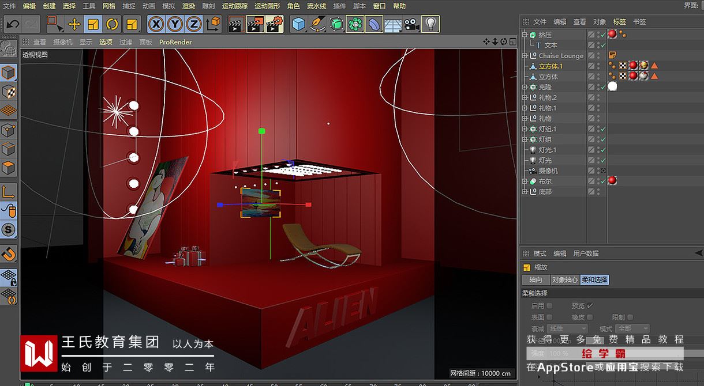Toggle visibility dots of 立方体.1
The image size is (704, 386).
pos(598,66)
